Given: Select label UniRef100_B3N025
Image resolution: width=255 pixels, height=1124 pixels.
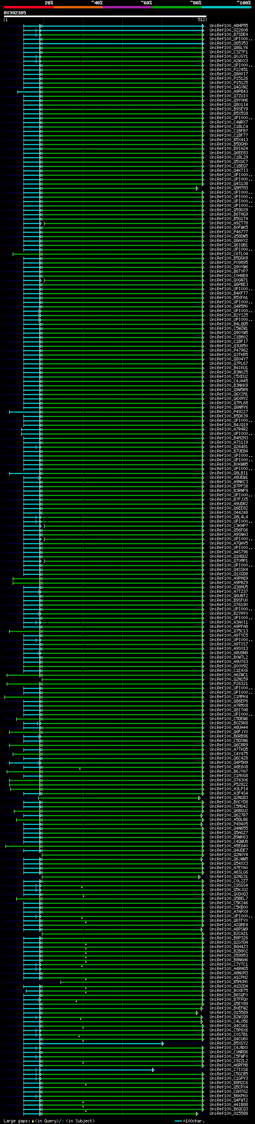Looking at the screenshot, I should (x=228, y=372).
